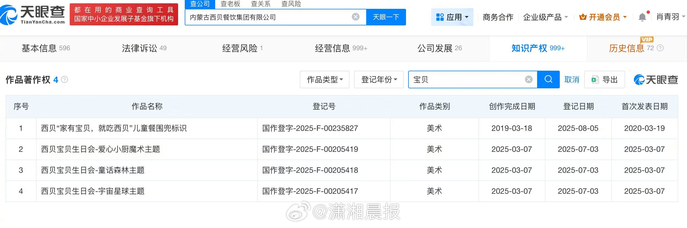Click registration number 国作登字-2025-F-00205417

click(x=310, y=191)
